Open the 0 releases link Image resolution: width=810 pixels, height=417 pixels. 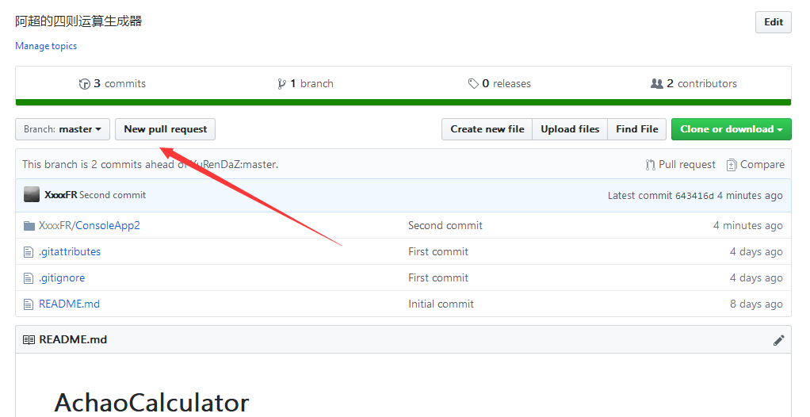coord(499,84)
